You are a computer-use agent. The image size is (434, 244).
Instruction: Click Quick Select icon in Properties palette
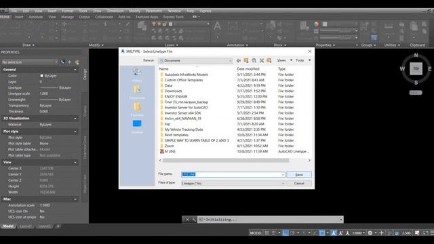coord(77,62)
